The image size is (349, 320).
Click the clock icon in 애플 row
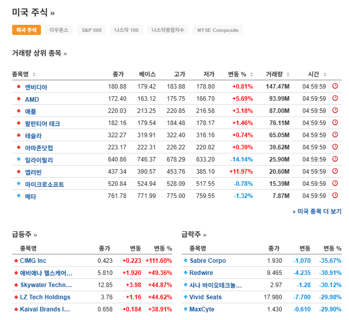coord(335,110)
